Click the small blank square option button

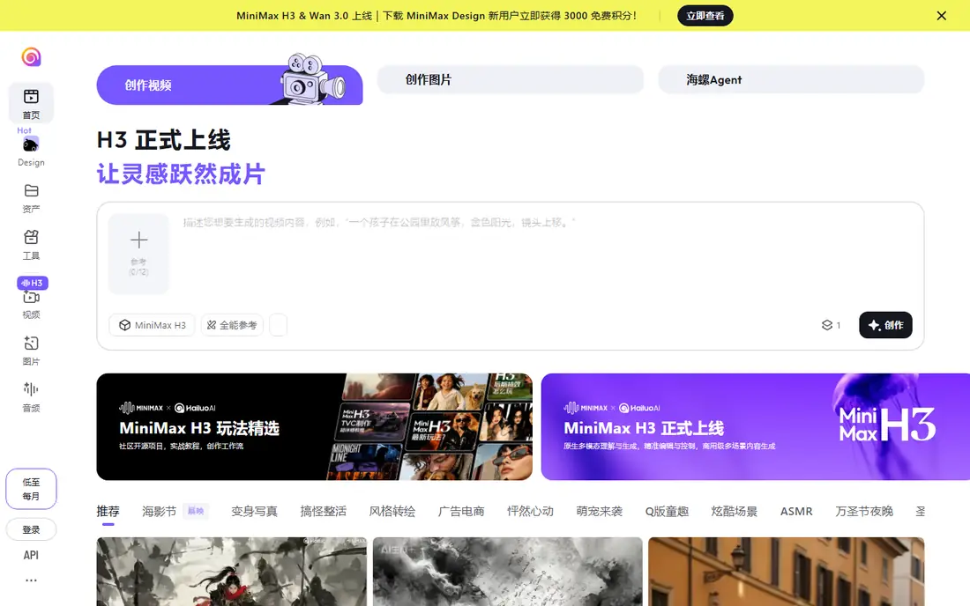click(279, 325)
